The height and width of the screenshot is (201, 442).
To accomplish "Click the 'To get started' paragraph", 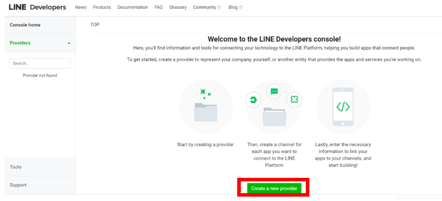I will click(x=274, y=60).
